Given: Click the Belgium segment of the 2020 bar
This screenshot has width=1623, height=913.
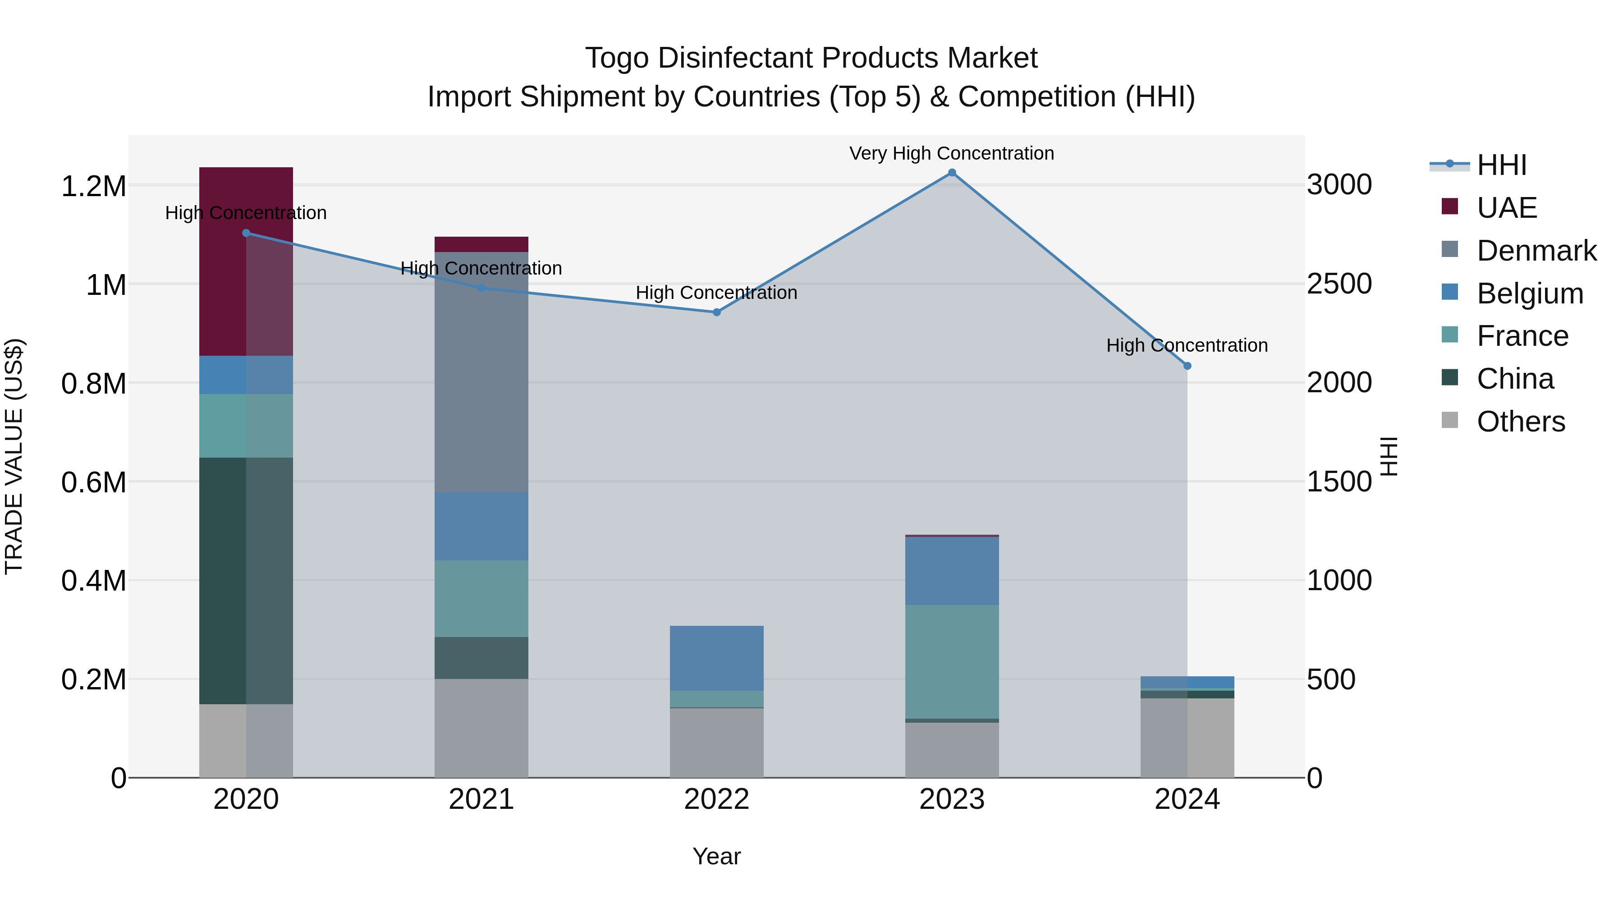Looking at the screenshot, I should coord(246,376).
